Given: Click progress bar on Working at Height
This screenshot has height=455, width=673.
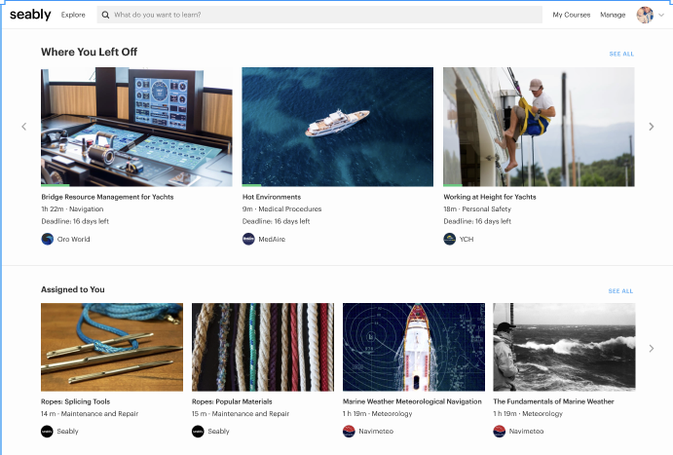Looking at the screenshot, I should tap(453, 185).
